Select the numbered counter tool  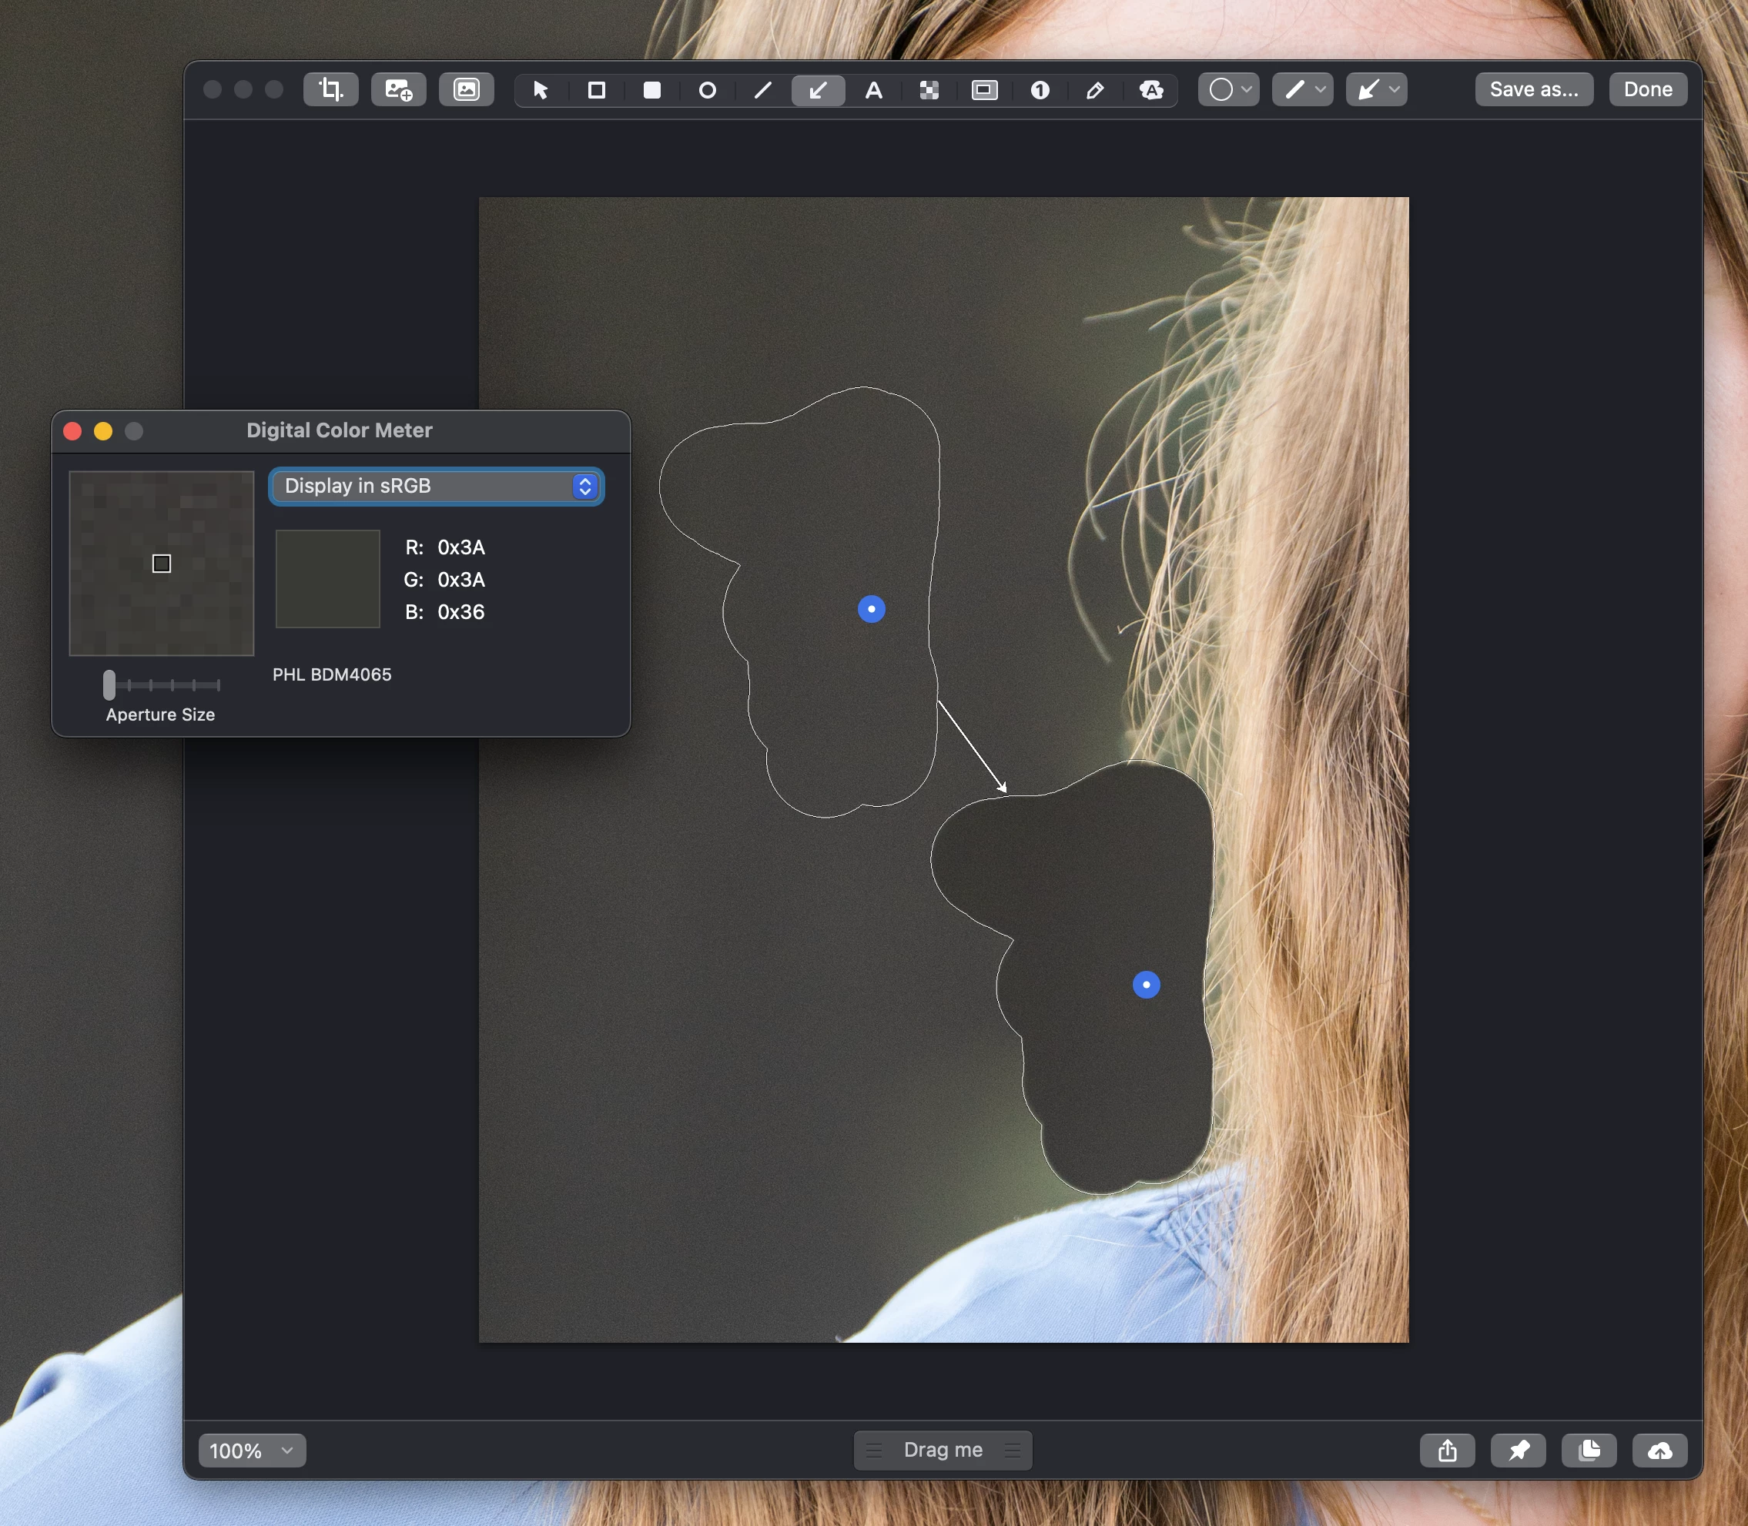point(1040,90)
